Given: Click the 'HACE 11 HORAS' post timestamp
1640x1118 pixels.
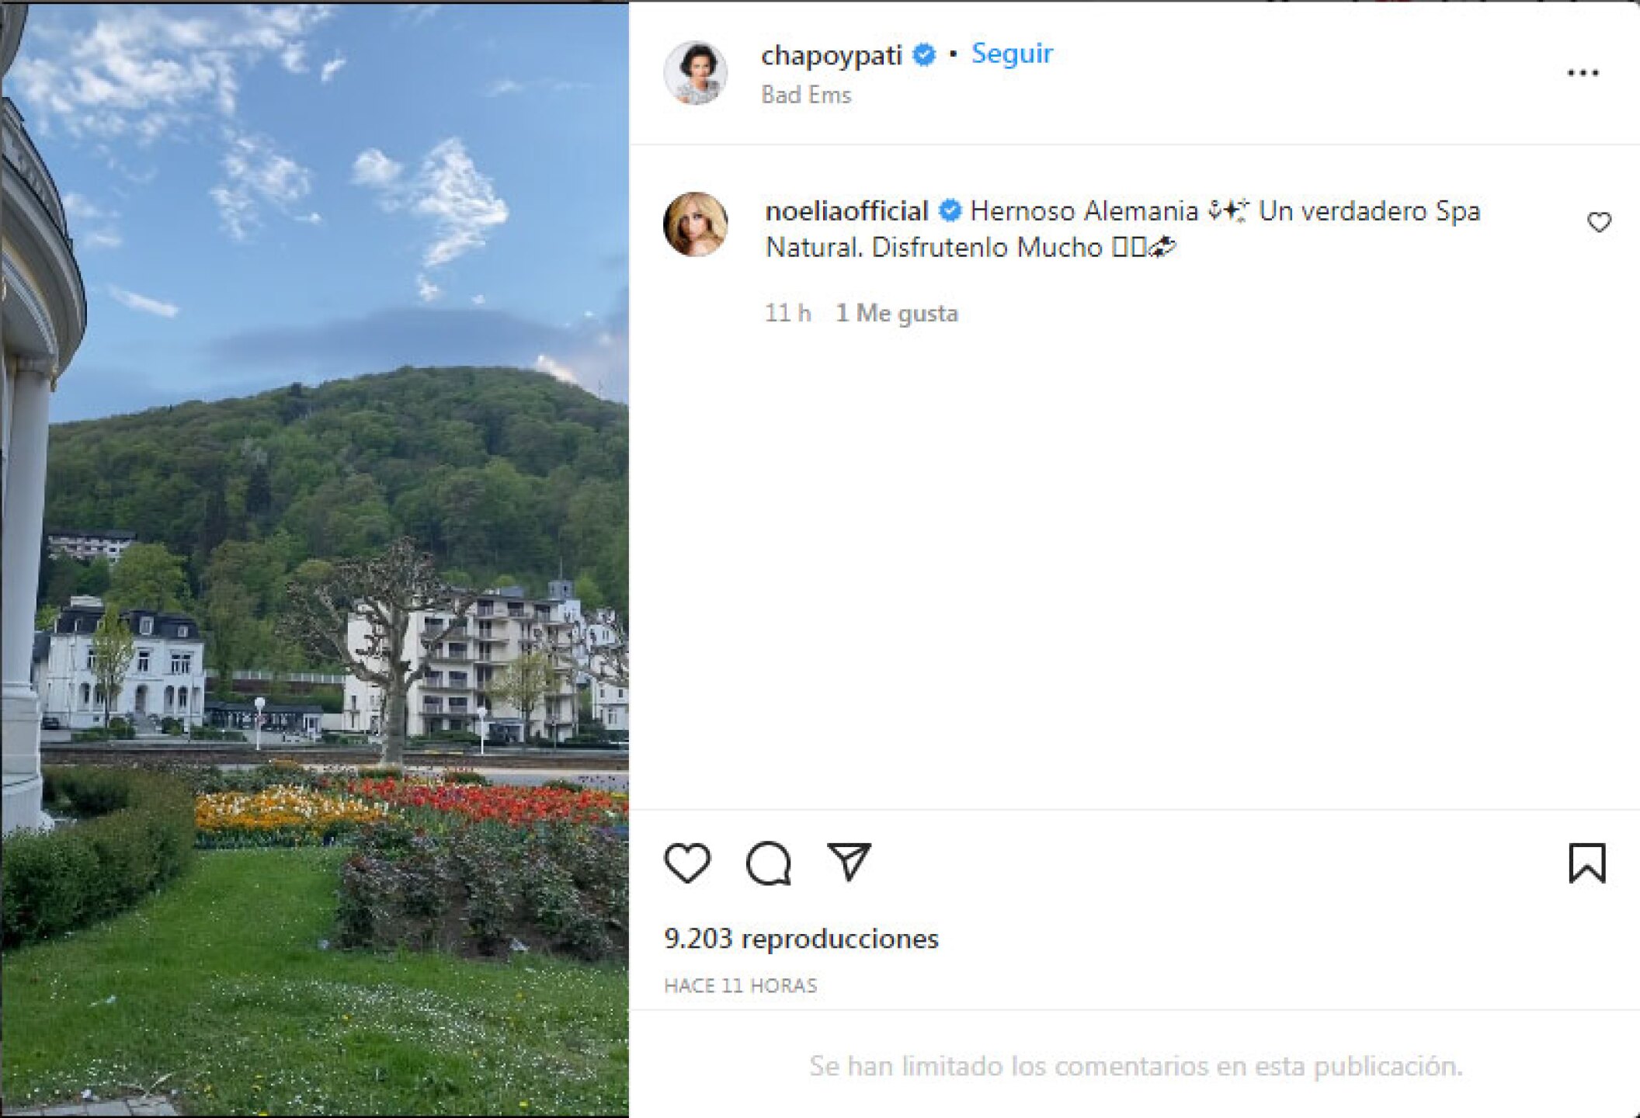Looking at the screenshot, I should 742,983.
